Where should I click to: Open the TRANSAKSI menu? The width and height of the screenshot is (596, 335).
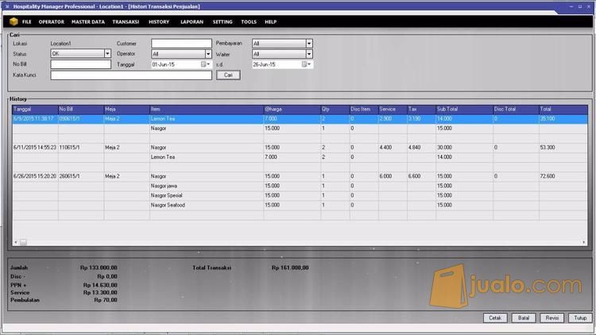pyautogui.click(x=126, y=22)
